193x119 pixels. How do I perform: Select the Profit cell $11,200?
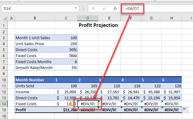66,110
